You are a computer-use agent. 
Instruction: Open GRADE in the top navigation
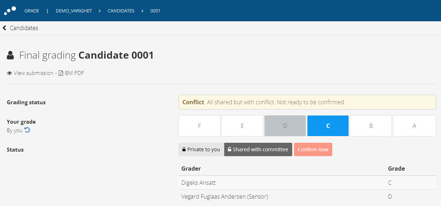click(x=32, y=11)
